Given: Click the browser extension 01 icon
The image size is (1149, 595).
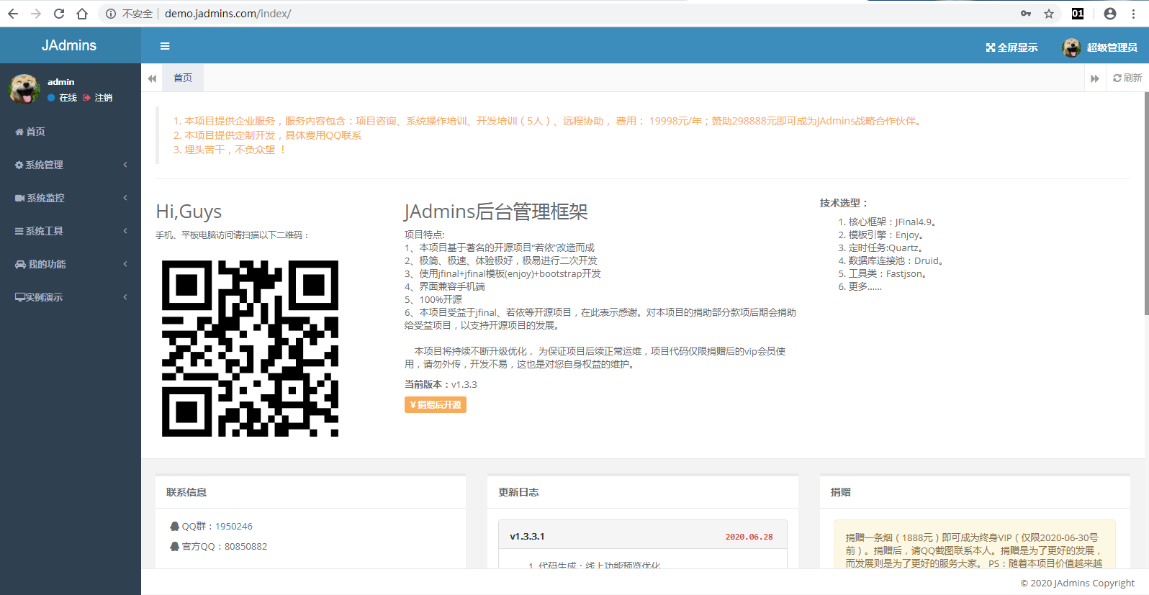Looking at the screenshot, I should [x=1078, y=14].
